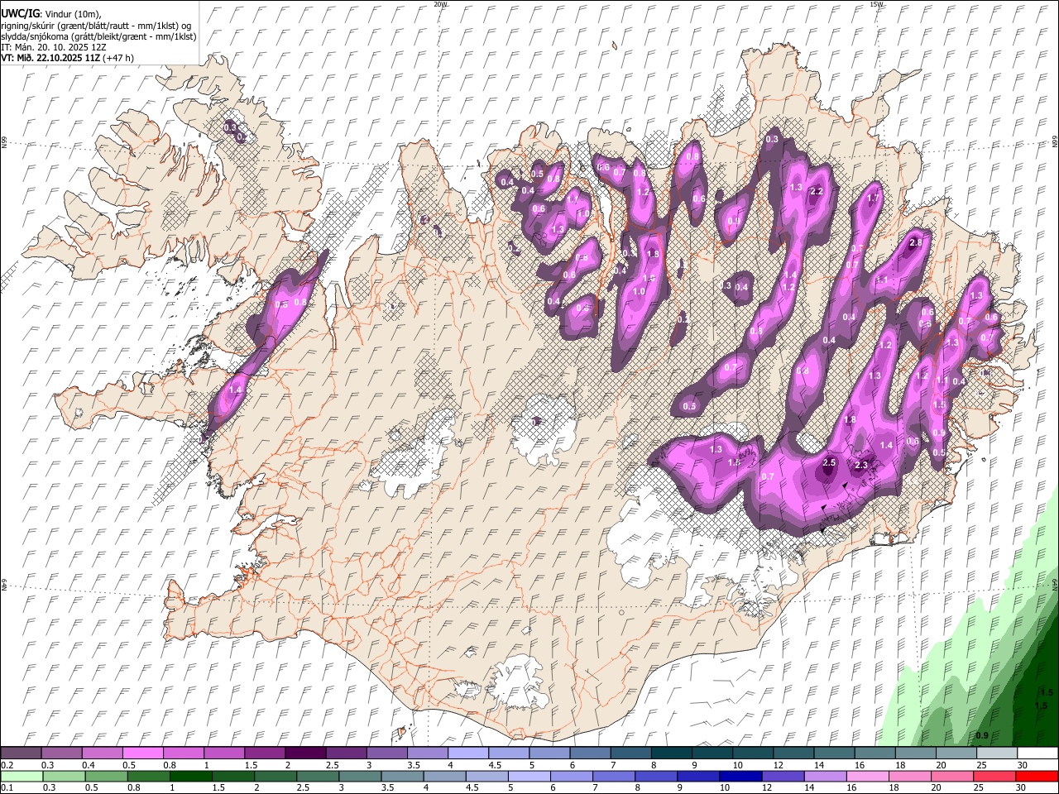The height and width of the screenshot is (794, 1059).
Task: Click the 'IT: Mán. 20. 10. 2025 12Z' line
Action: tap(54, 47)
